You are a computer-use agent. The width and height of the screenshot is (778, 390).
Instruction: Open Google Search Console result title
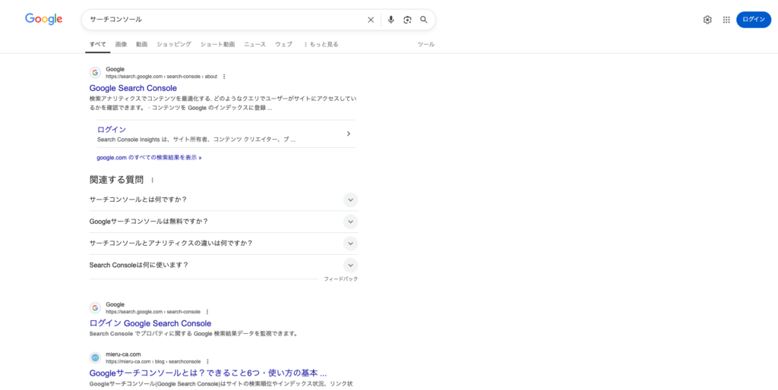tap(133, 88)
